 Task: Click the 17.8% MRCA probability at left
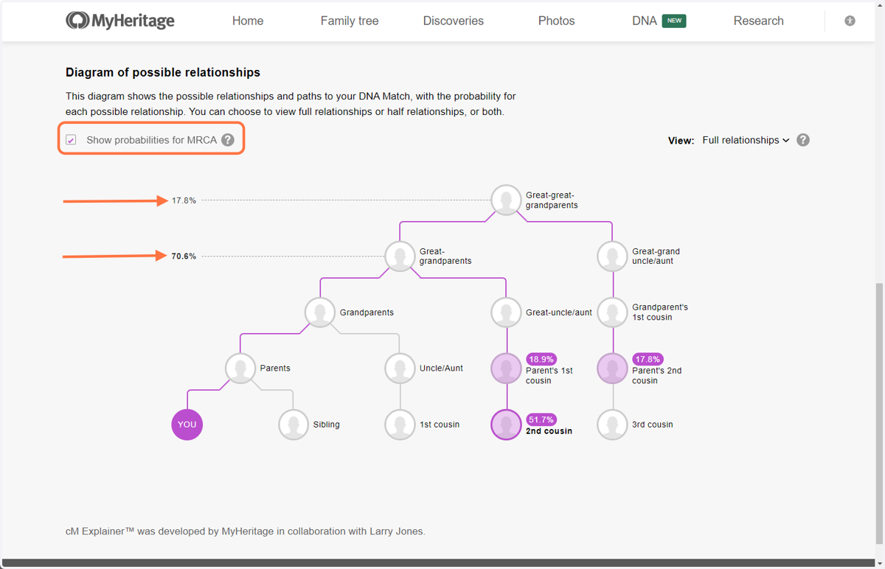click(x=184, y=200)
